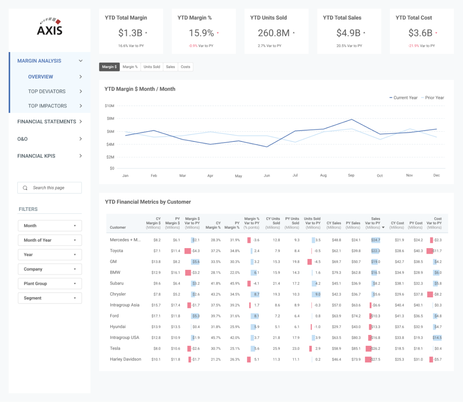Image resolution: width=463 pixels, height=402 pixels.
Task: Sort by CY Margin $ column header
Action: click(x=153, y=223)
